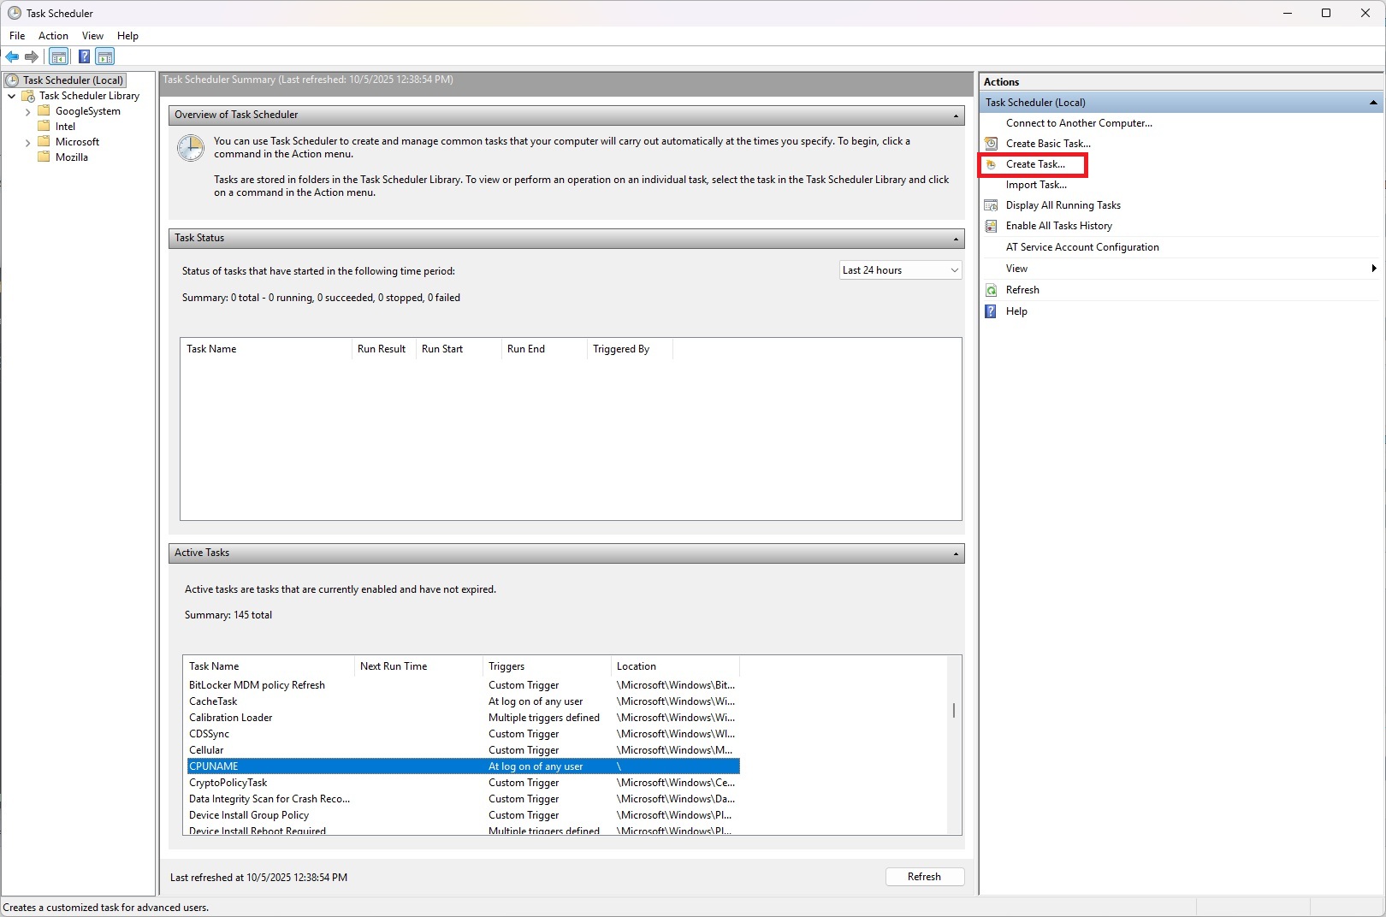Collapse the Task Scheduler (Local) actions group
1386x917 pixels.
click(1373, 103)
